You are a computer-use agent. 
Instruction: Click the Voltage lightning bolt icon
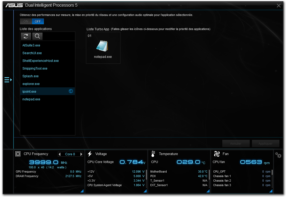coord(90,154)
